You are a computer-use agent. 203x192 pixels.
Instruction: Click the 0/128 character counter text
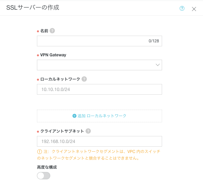[154, 41]
